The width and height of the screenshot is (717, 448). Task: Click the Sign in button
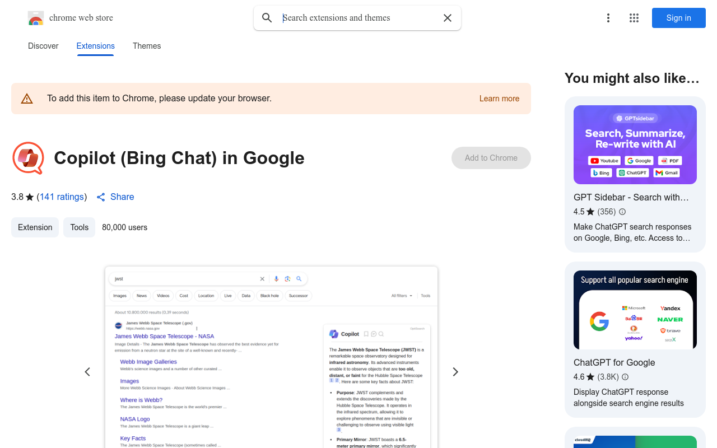tap(679, 18)
